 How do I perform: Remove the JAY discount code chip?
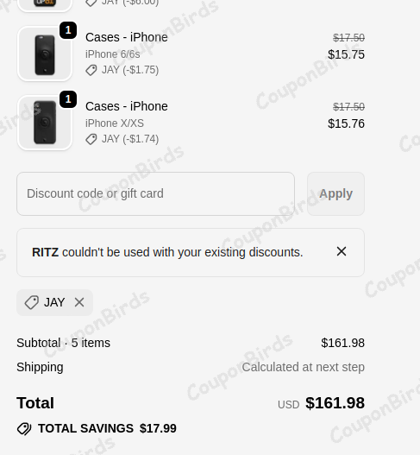[79, 302]
